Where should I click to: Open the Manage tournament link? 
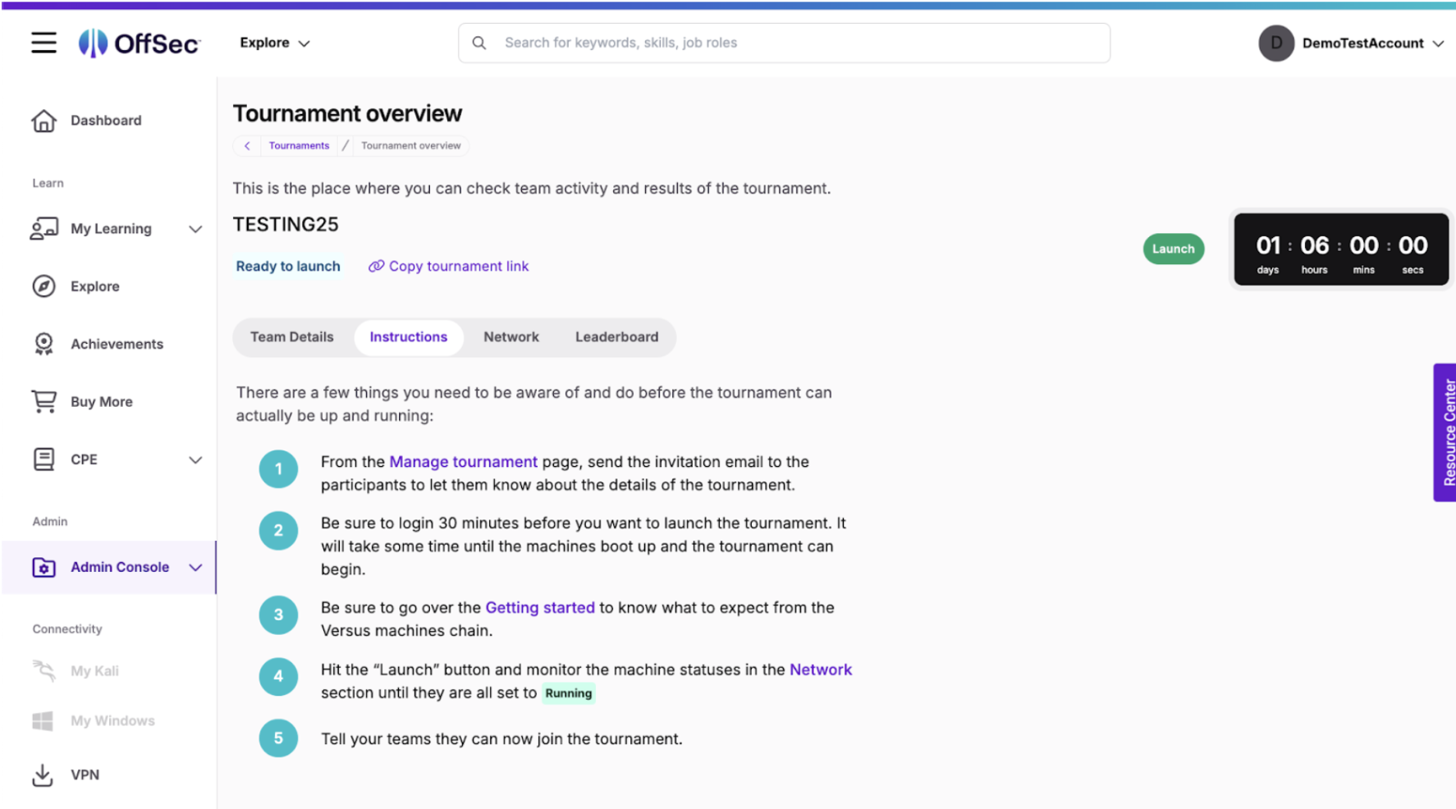pos(463,462)
